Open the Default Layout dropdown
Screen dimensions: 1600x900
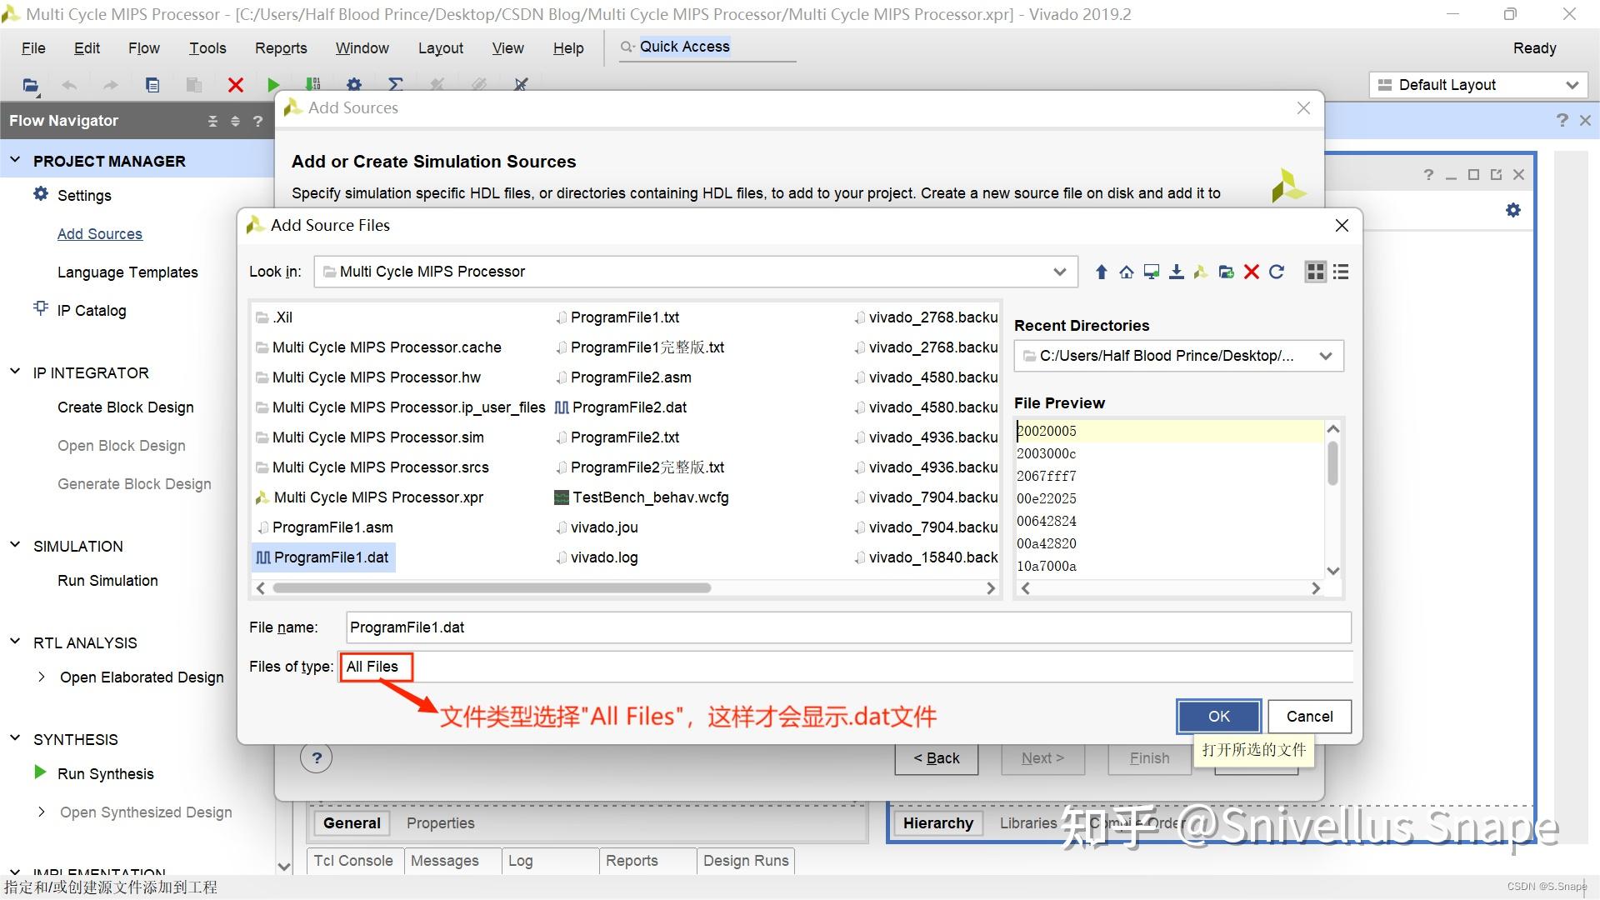[x=1572, y=84]
